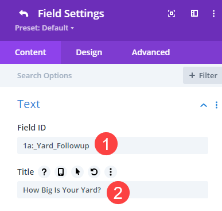Collapse the Text section with the chevron
This screenshot has height=211, width=222.
(x=204, y=105)
